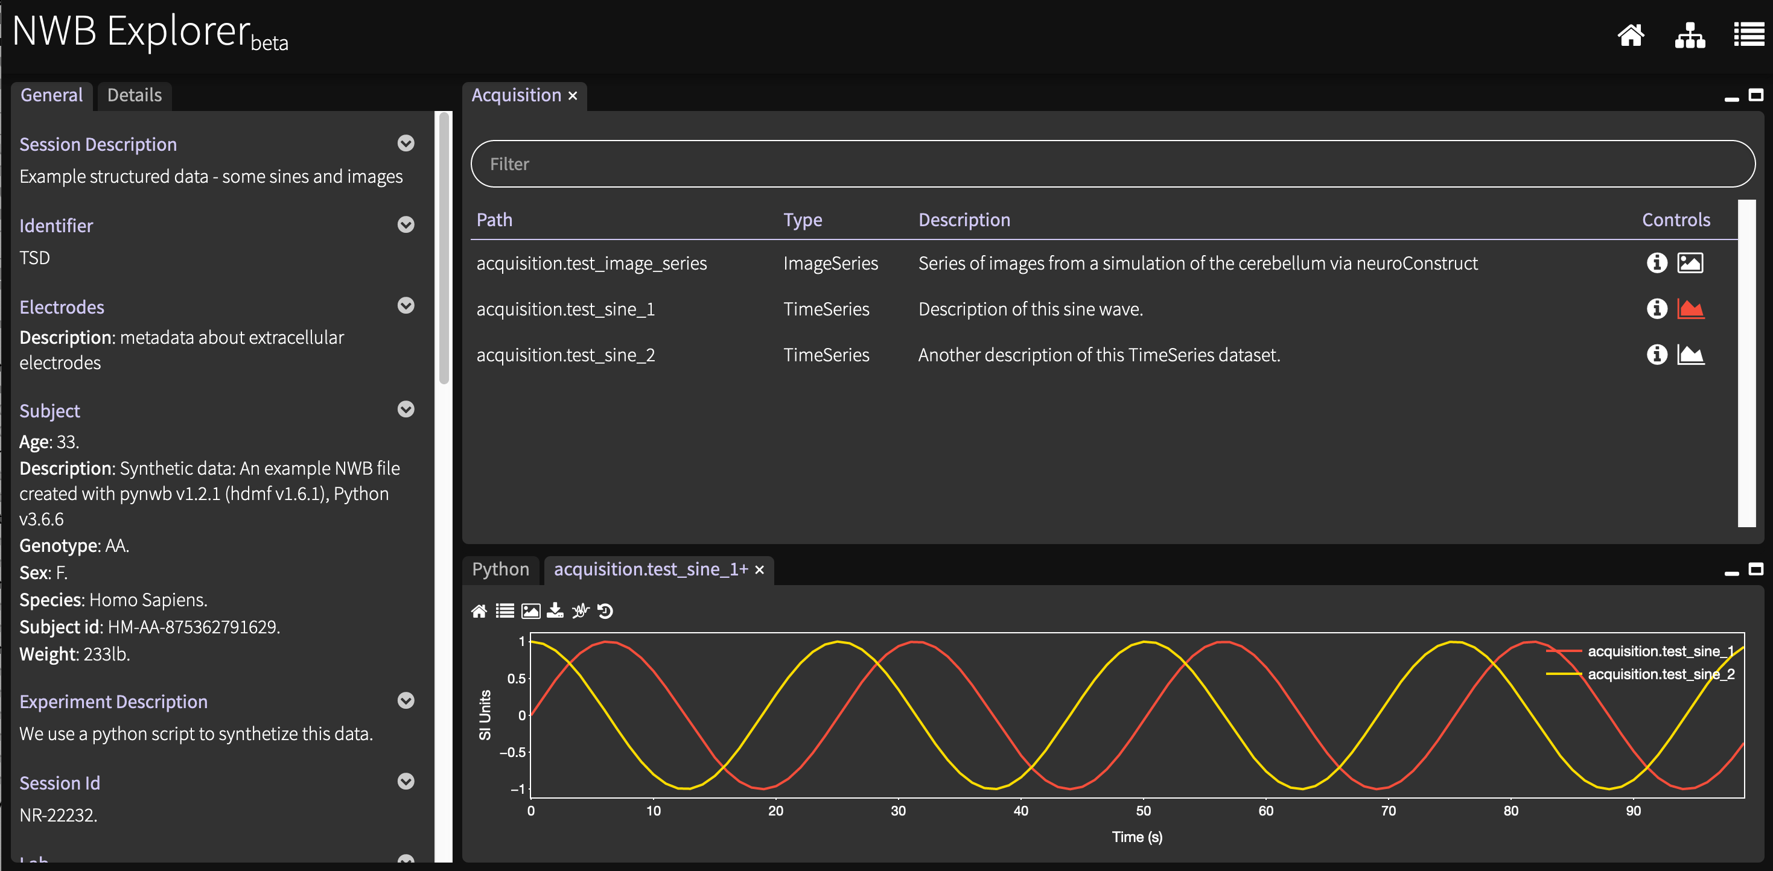Viewport: 1773px width, 871px height.
Task: Click the Filter input field
Action: pos(1112,163)
